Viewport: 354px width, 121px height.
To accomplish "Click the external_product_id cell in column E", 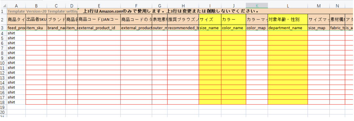I will coord(99,28).
